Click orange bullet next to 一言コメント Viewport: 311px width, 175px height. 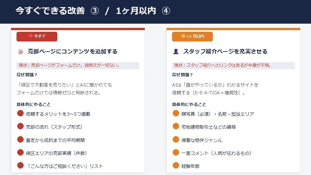click(x=176, y=152)
